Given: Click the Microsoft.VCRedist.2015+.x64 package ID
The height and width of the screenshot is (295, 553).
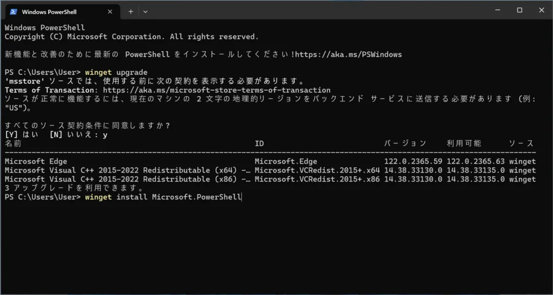Looking at the screenshot, I should (x=317, y=170).
